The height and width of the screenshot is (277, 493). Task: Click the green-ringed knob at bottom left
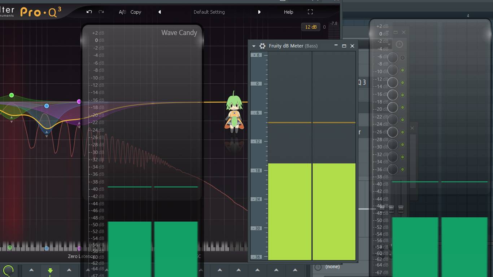click(x=8, y=271)
